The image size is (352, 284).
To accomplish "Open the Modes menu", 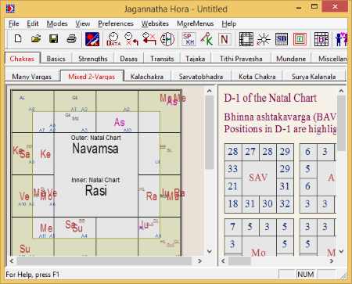I will [x=57, y=23].
